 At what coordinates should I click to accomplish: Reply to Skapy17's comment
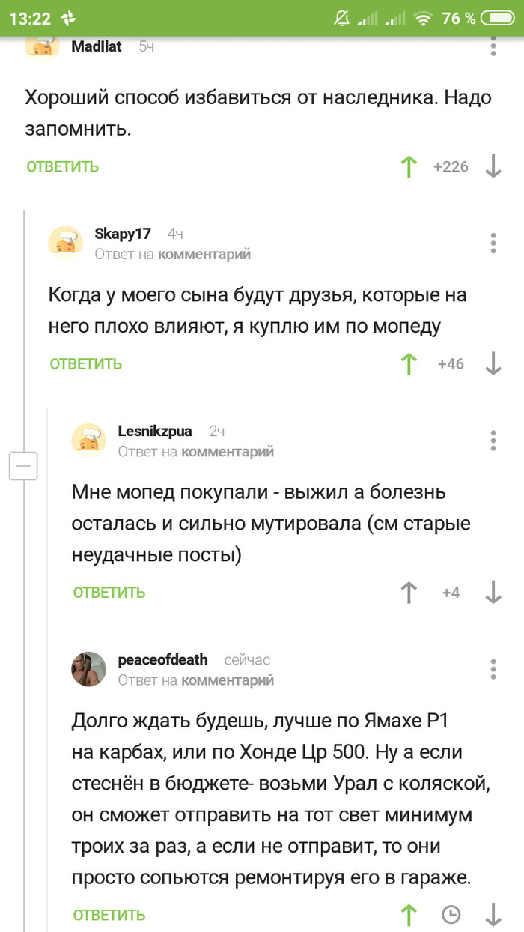(86, 364)
